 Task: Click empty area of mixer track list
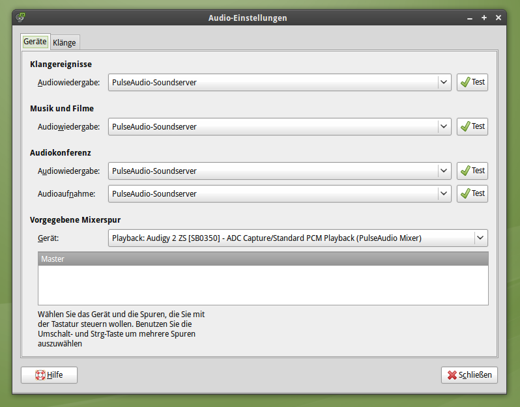tap(263, 285)
